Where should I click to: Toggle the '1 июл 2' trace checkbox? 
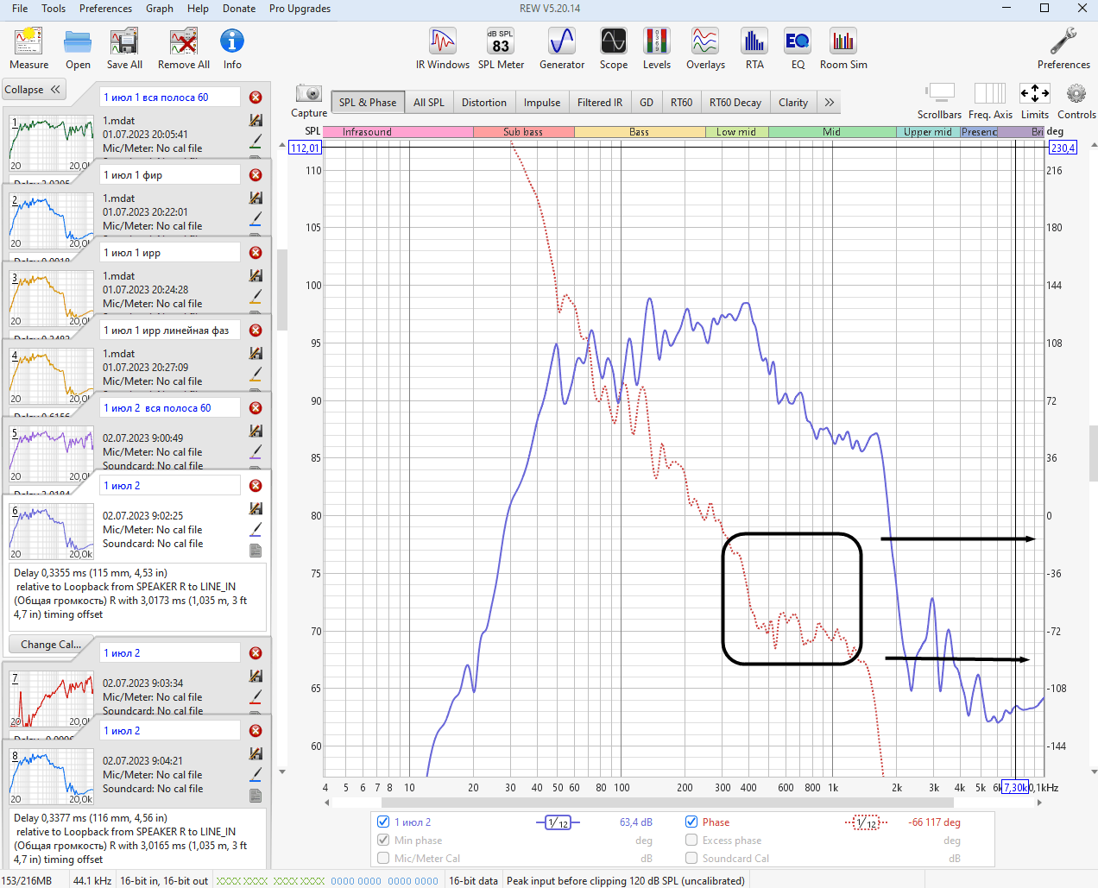tap(383, 822)
